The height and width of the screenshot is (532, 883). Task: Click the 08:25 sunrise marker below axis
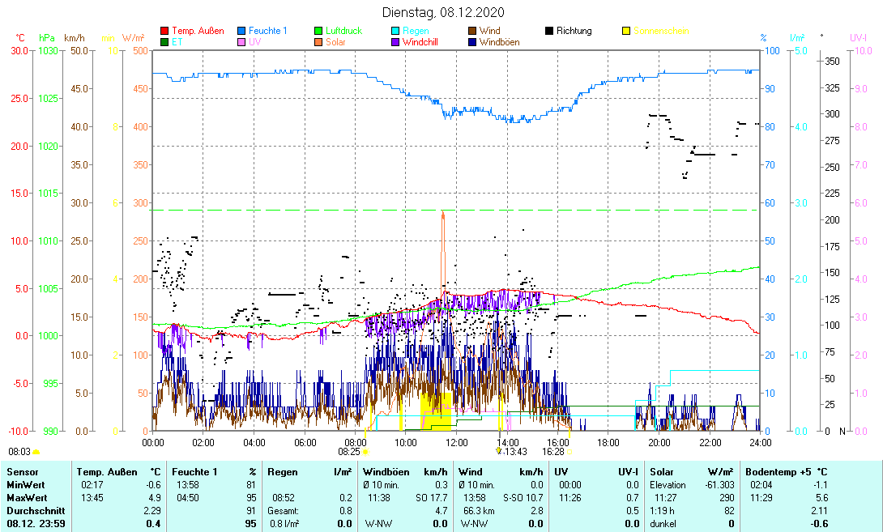pyautogui.click(x=349, y=452)
